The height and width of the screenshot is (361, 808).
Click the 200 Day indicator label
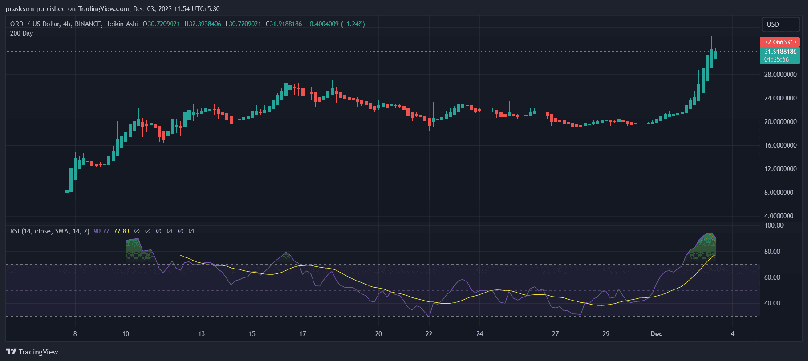click(x=21, y=33)
